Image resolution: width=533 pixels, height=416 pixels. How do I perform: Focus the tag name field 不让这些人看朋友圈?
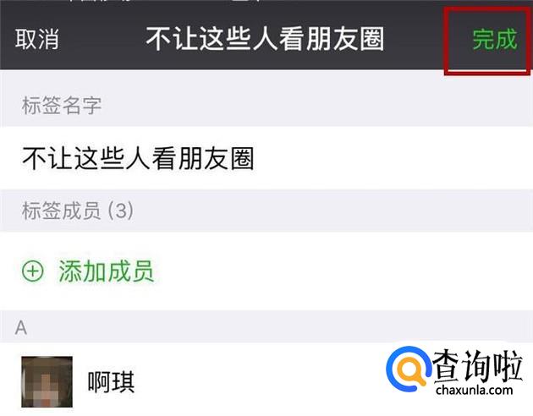coord(266,158)
